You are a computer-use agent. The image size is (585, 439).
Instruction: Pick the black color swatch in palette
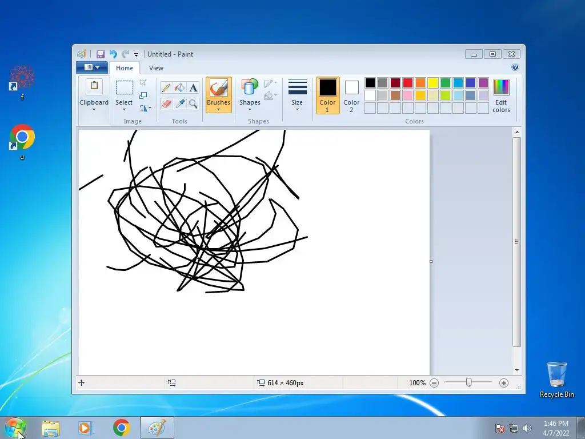370,82
